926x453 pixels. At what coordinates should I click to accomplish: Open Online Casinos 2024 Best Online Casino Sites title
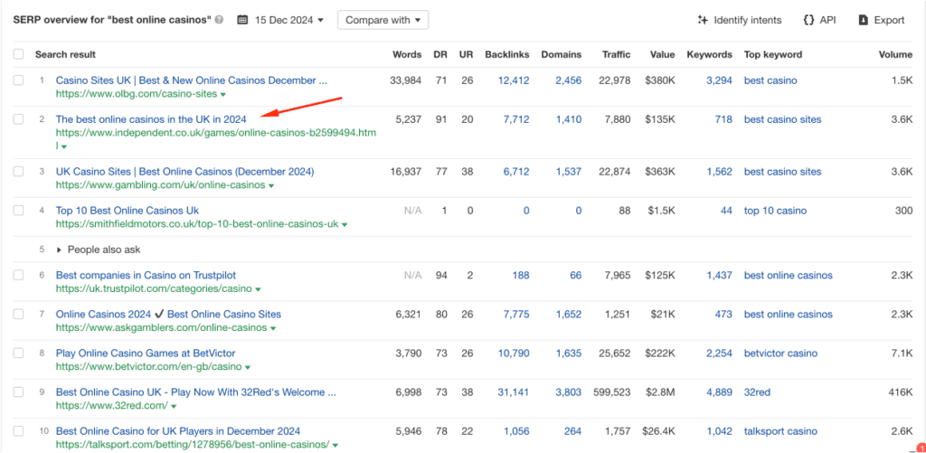pos(168,314)
